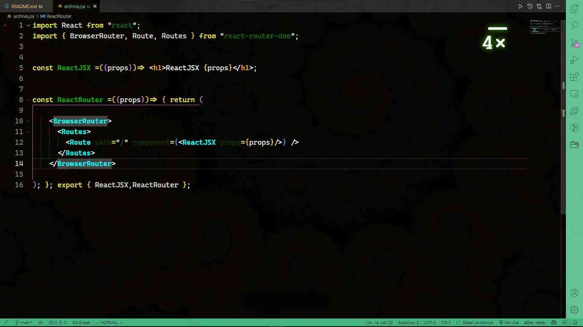Open the Manage gear icon
This screenshot has height=327, width=583.
[574, 310]
